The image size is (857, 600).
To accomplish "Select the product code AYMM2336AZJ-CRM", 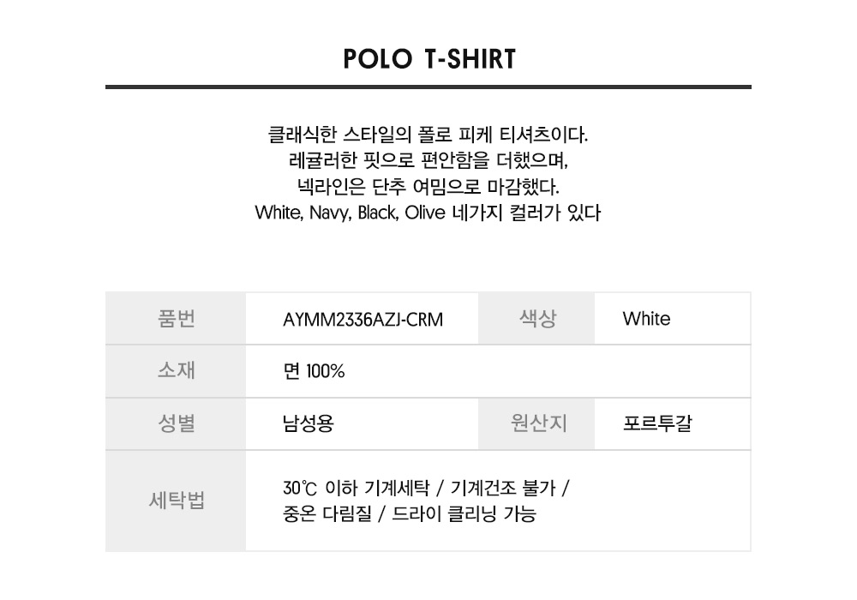I will [x=363, y=320].
